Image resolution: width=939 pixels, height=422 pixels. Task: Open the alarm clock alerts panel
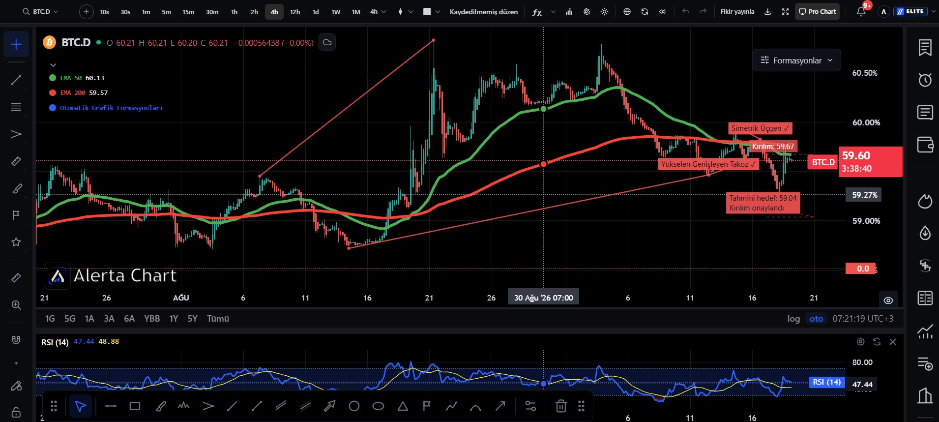point(925,80)
